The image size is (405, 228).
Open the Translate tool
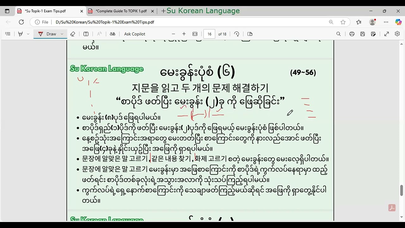point(112,34)
